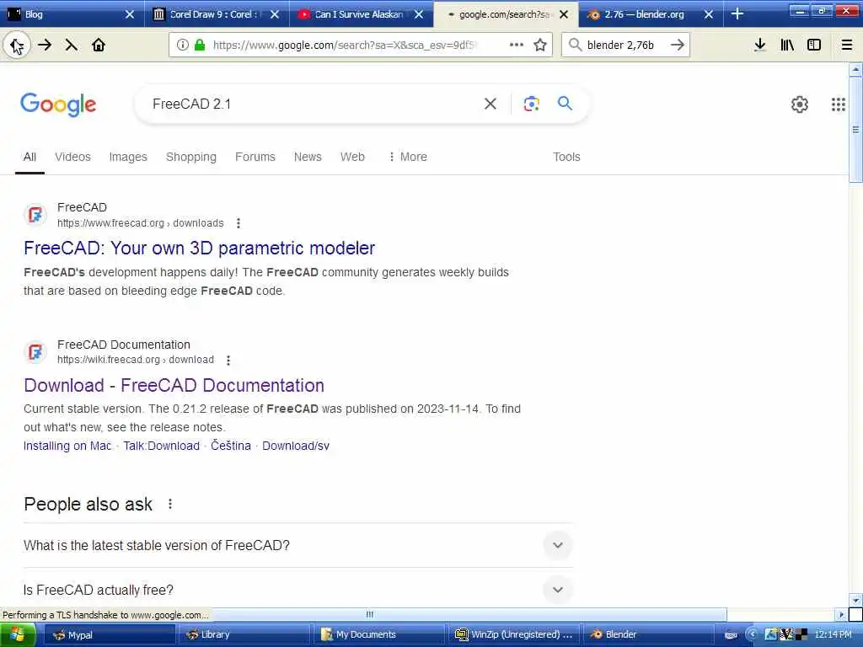The width and height of the screenshot is (863, 647).
Task: Close the 2.76 — blender.org tab
Action: [709, 14]
